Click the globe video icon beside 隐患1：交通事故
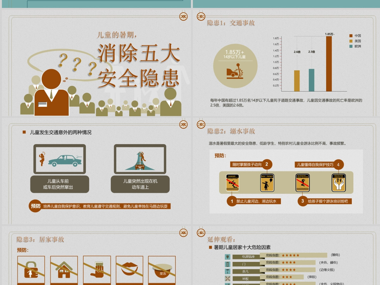This screenshot has width=380, height=285. (201, 16)
